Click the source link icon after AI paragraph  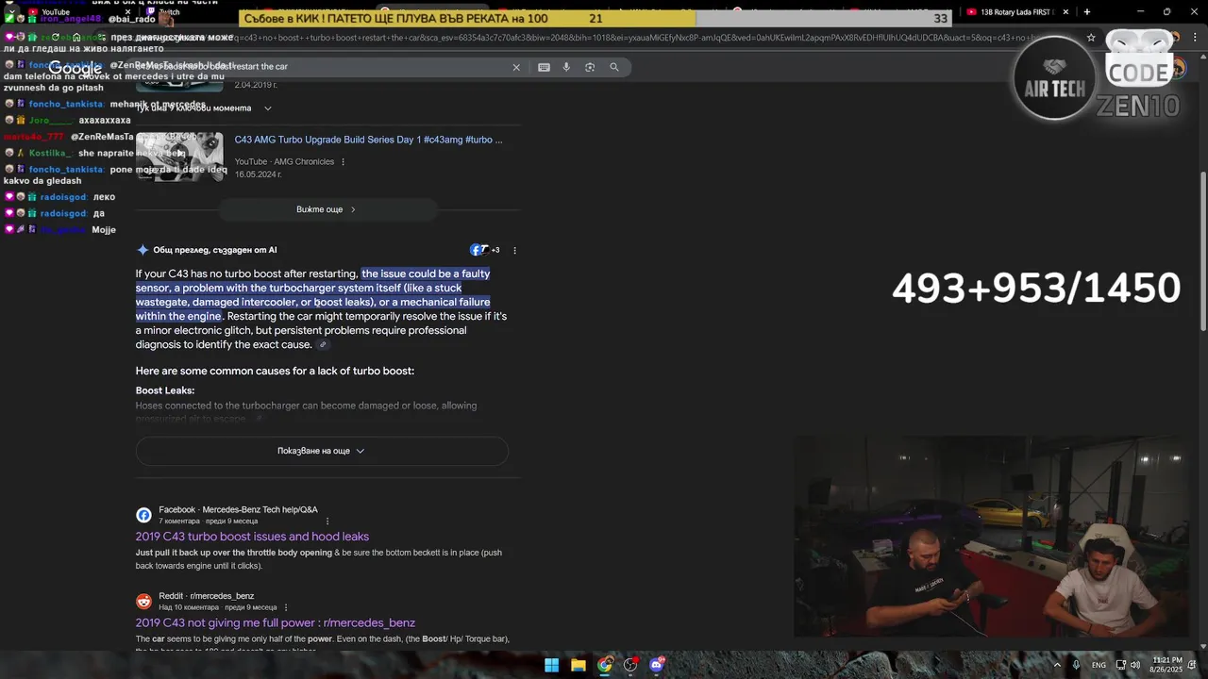click(323, 345)
